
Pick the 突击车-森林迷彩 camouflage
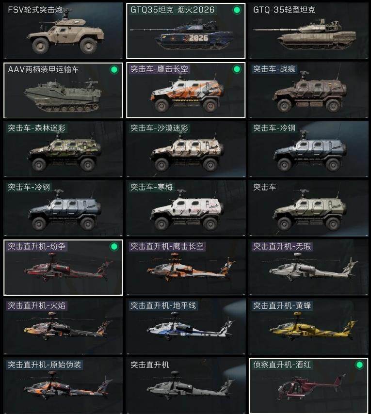tap(63, 149)
